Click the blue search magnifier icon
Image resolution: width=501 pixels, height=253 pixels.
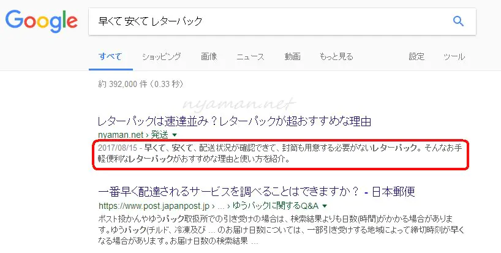pyautogui.click(x=458, y=21)
